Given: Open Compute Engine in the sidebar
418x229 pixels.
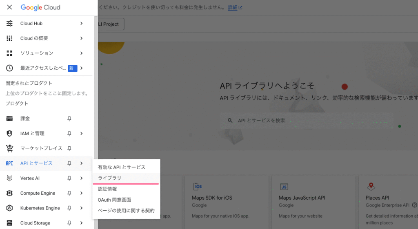Looking at the screenshot, I should (x=46, y=193).
